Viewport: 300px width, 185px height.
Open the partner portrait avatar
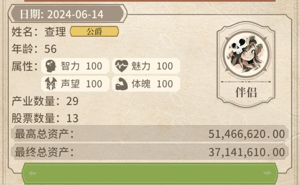tap(246, 54)
